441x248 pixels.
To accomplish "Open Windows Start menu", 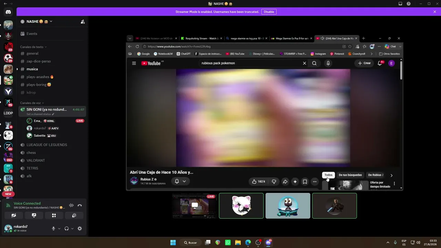I will (173, 242).
